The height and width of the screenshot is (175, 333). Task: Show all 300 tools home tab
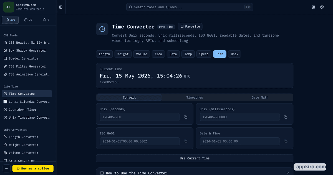coord(10,20)
